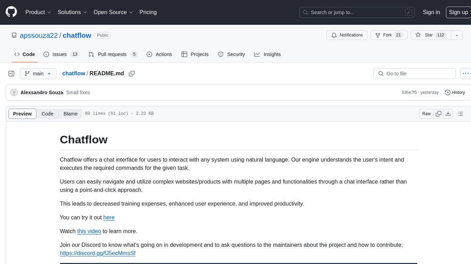Focus the Search or jump to field

357,12
